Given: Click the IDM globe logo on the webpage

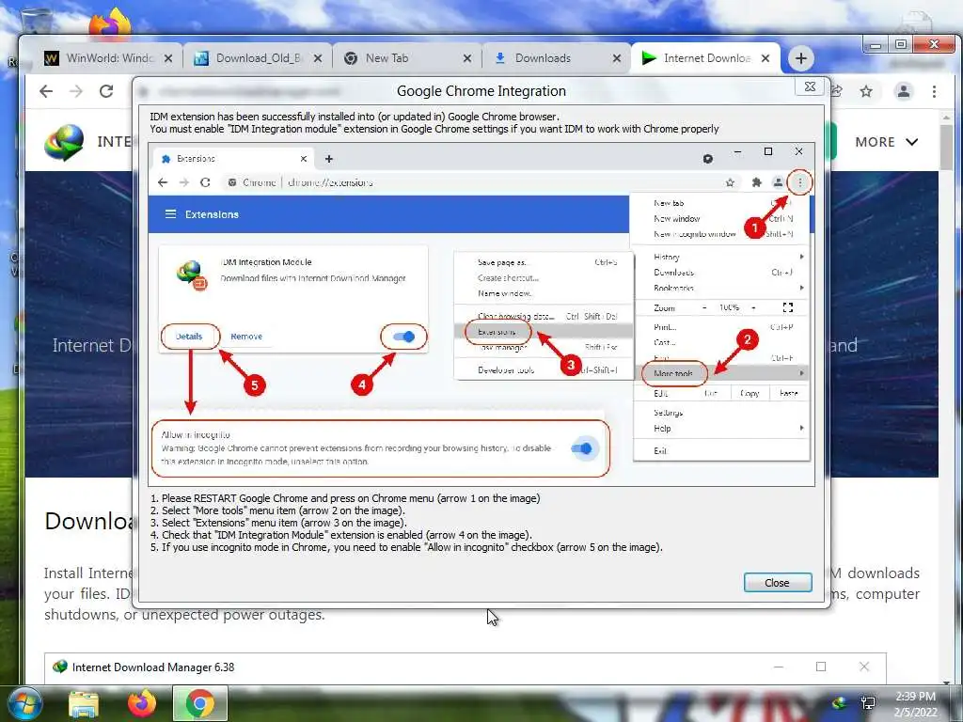Looking at the screenshot, I should (x=64, y=142).
